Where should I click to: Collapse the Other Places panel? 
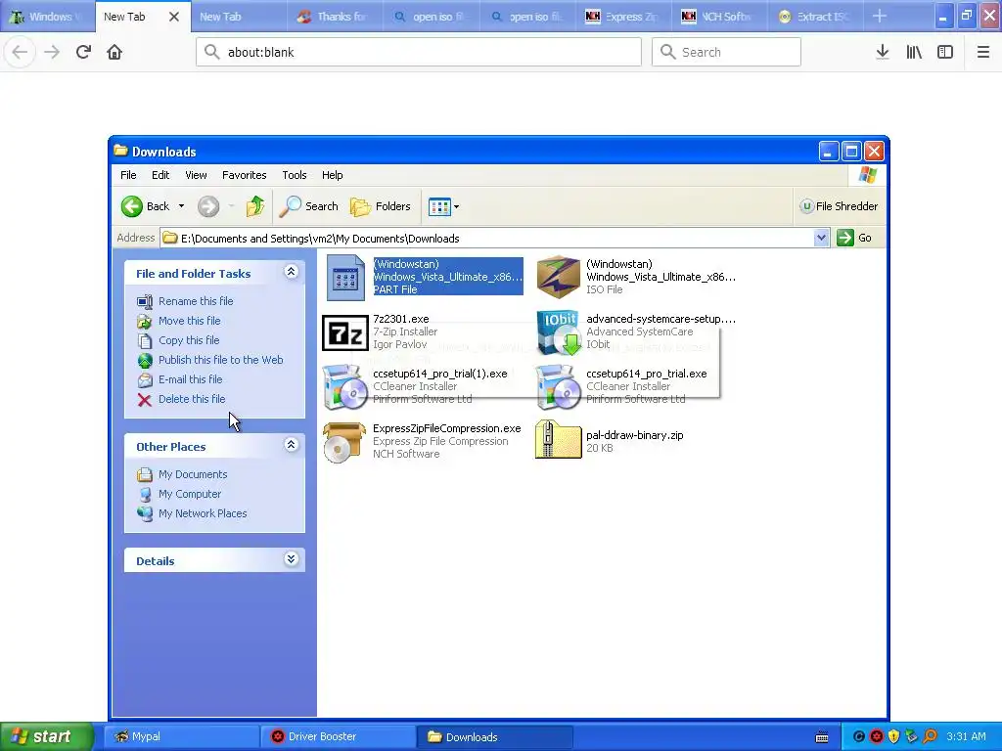point(291,445)
